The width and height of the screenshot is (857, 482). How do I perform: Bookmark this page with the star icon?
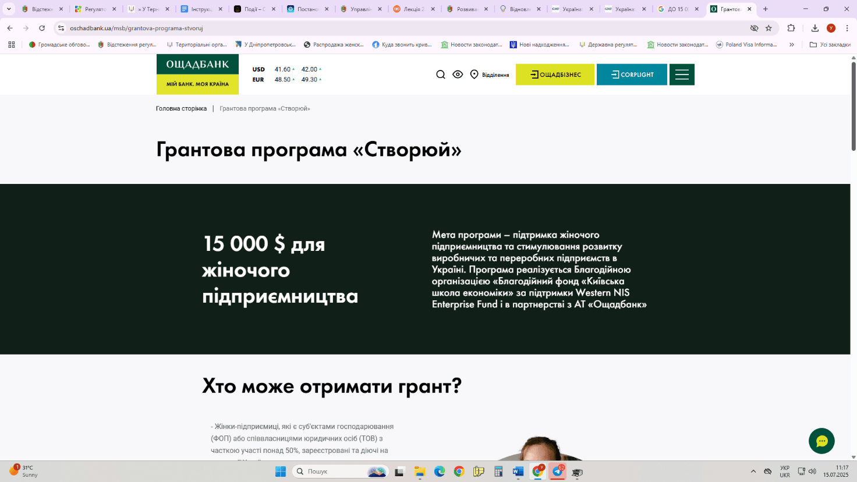point(769,28)
